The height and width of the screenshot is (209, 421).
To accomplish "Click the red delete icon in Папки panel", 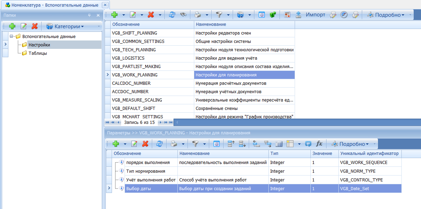I will 34,26.
